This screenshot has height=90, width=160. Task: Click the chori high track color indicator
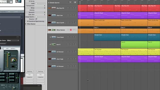pos(49,59)
